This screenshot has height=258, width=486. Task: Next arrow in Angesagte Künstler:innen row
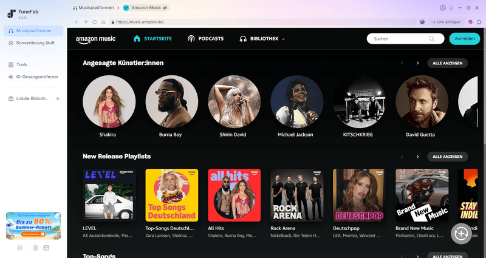417,63
